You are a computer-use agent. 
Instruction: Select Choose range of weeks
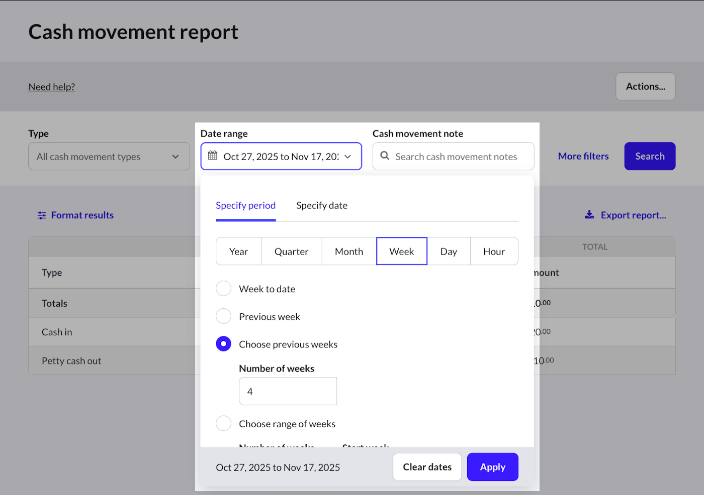tap(223, 423)
